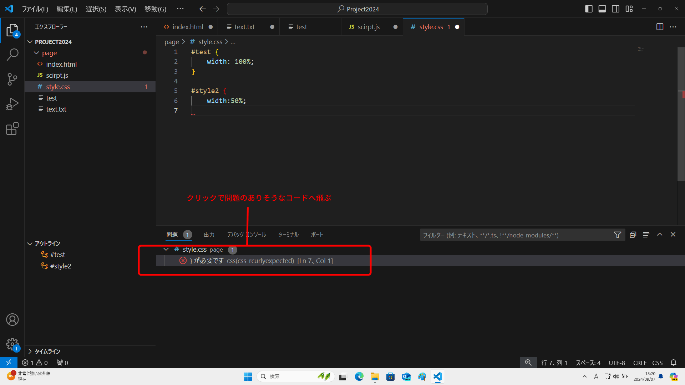Jump to the } が必要です error entry
This screenshot has width=685, height=385.
pyautogui.click(x=420, y=261)
